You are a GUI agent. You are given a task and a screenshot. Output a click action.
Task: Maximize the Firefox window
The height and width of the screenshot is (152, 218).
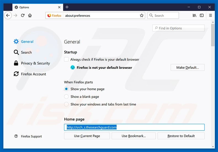199,7
